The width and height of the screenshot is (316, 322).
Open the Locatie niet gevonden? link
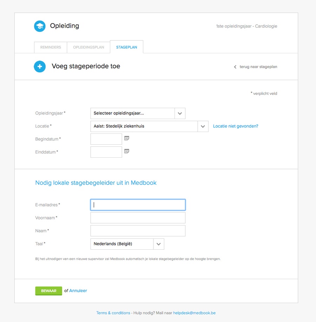pyautogui.click(x=236, y=126)
